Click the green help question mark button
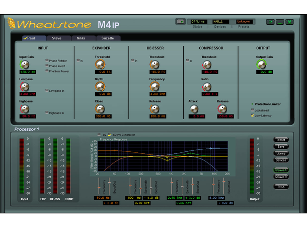The width and height of the screenshot is (307, 227). tap(270, 22)
